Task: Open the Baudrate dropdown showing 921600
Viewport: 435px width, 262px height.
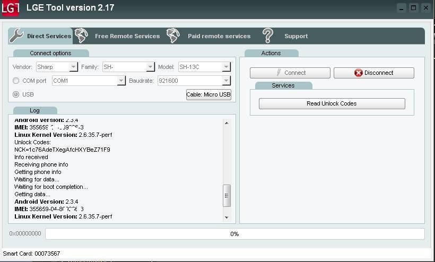Action: [194, 81]
